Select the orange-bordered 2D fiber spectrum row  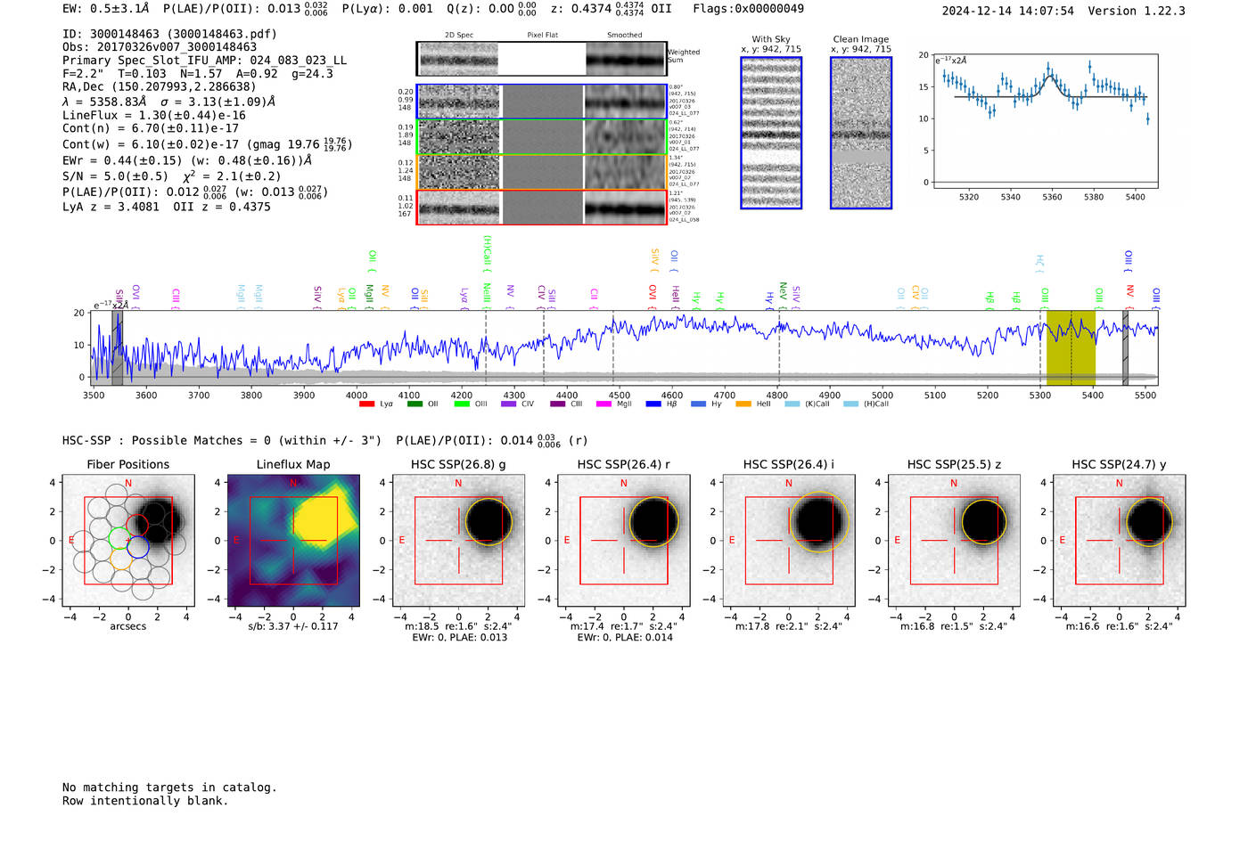coord(541,172)
